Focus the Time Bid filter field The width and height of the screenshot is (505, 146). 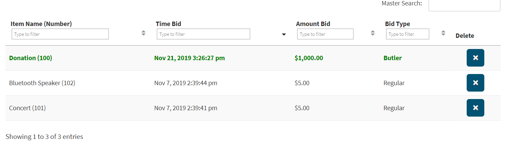tap(203, 34)
